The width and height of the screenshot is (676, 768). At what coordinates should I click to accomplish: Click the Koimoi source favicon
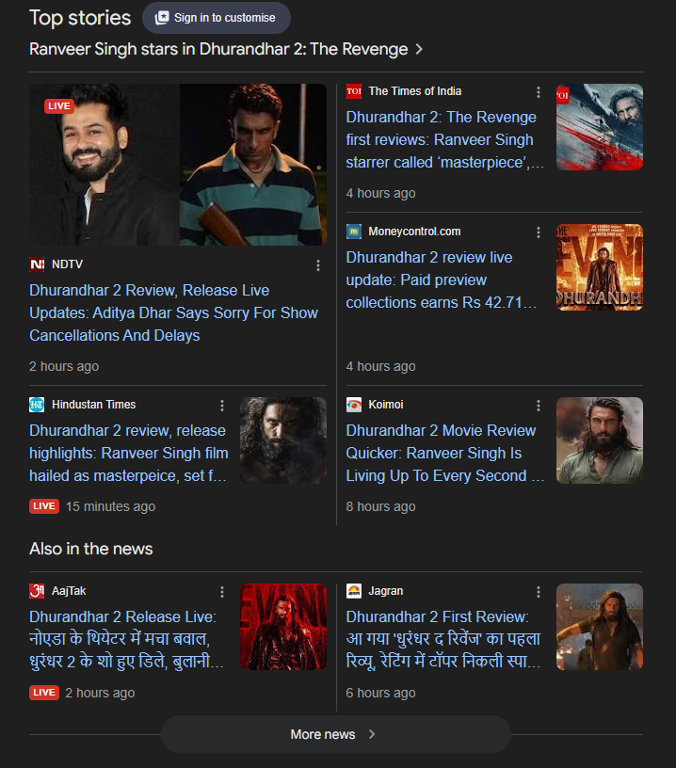(354, 406)
